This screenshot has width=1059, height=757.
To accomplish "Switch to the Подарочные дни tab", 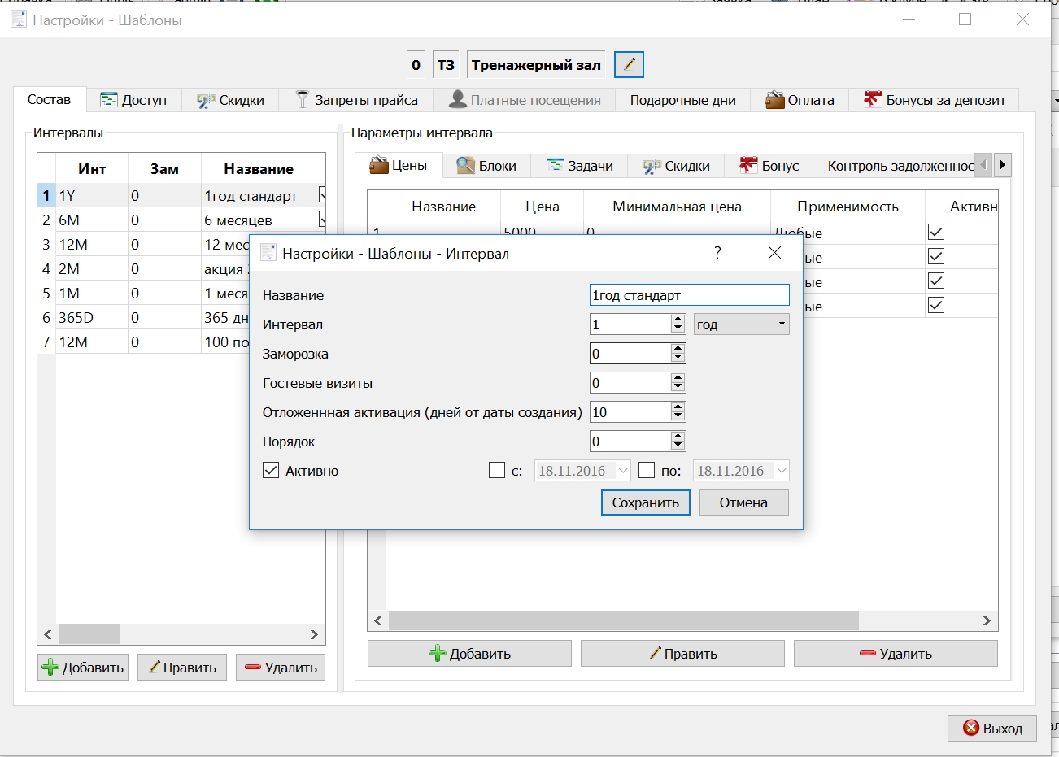I will (x=682, y=100).
